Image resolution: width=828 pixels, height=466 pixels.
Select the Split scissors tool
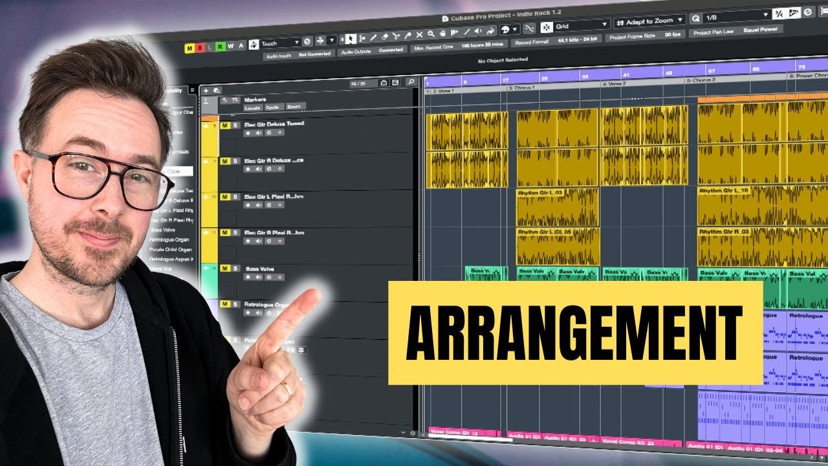point(397,36)
